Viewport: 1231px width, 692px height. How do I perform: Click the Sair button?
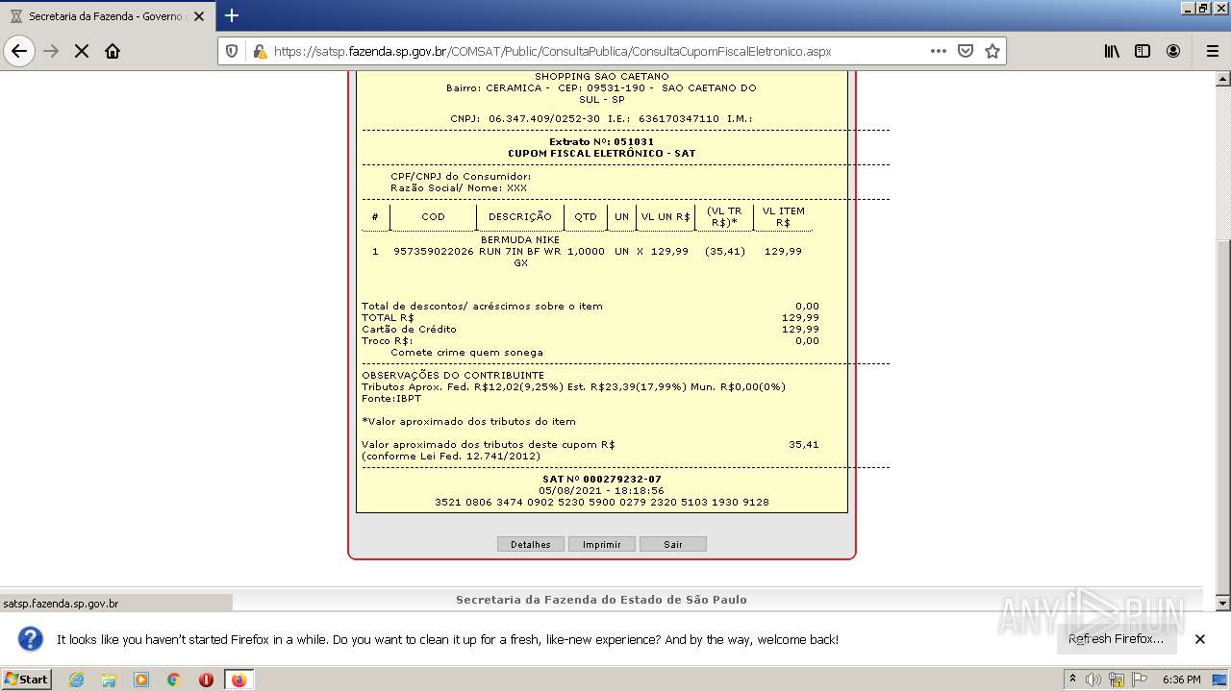click(x=673, y=544)
